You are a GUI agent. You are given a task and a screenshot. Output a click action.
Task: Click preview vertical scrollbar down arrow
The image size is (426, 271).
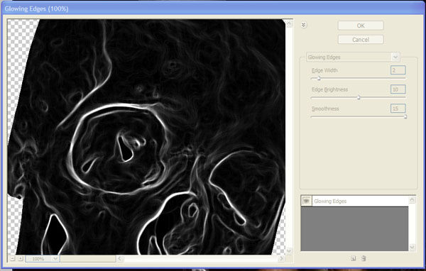pyautogui.click(x=289, y=251)
